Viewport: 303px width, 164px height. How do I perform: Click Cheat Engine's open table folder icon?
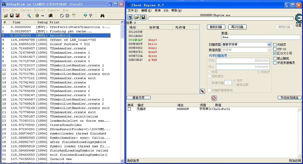pos(137,17)
